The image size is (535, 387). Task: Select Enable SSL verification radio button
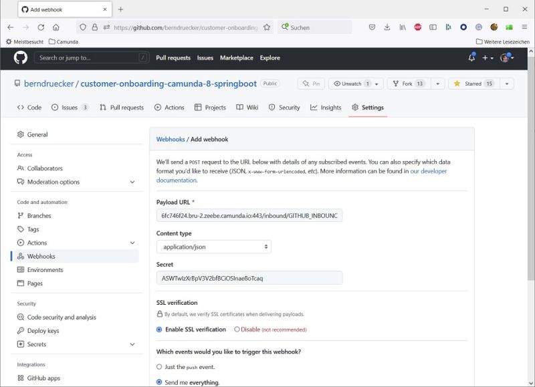pyautogui.click(x=159, y=330)
